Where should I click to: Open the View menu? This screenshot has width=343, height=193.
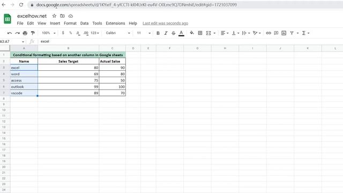(x=42, y=23)
